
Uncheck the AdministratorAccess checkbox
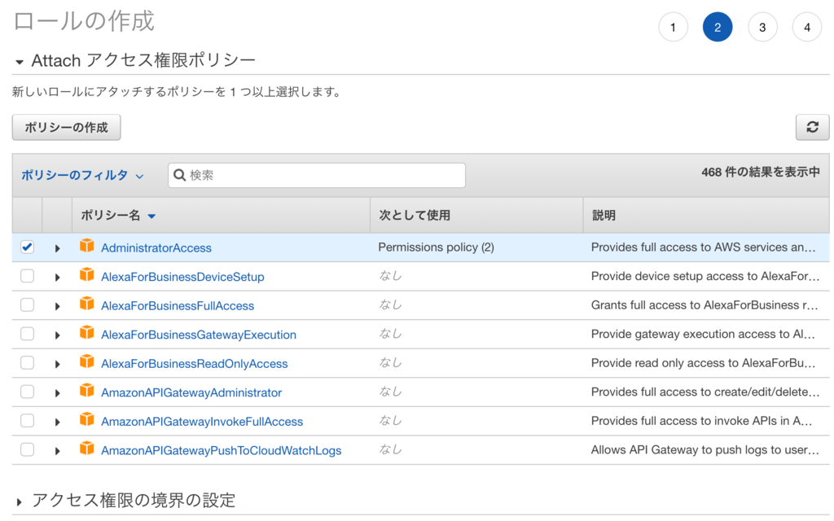click(27, 247)
